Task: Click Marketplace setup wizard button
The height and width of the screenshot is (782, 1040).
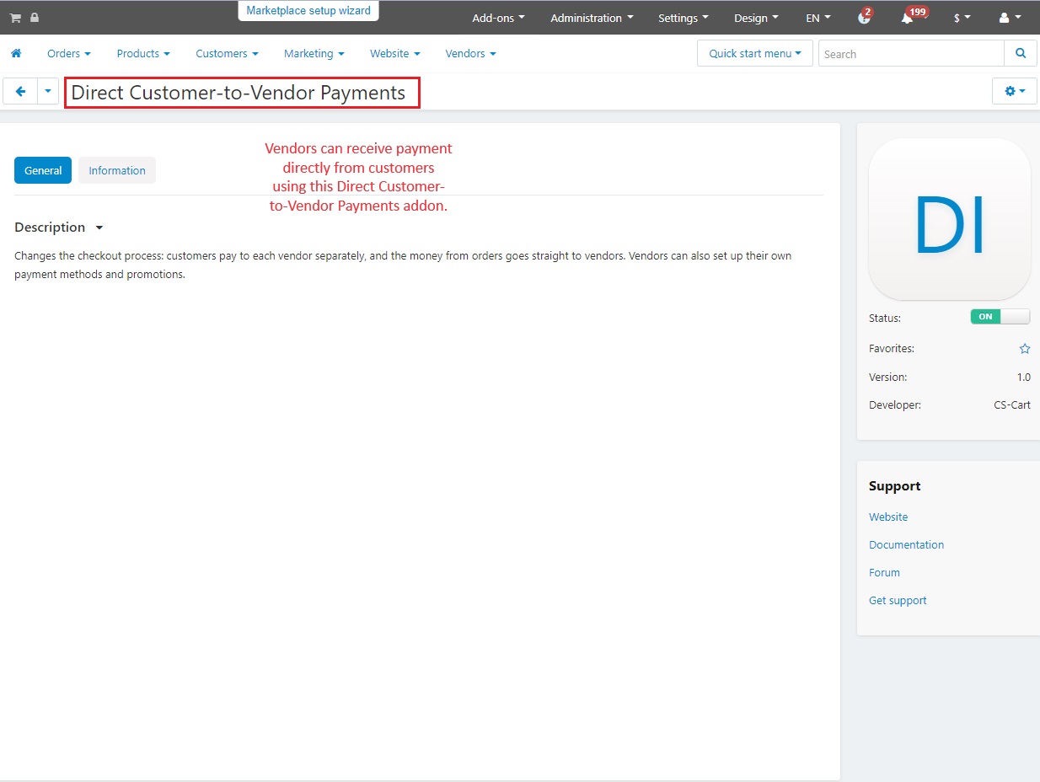Action: [x=308, y=11]
